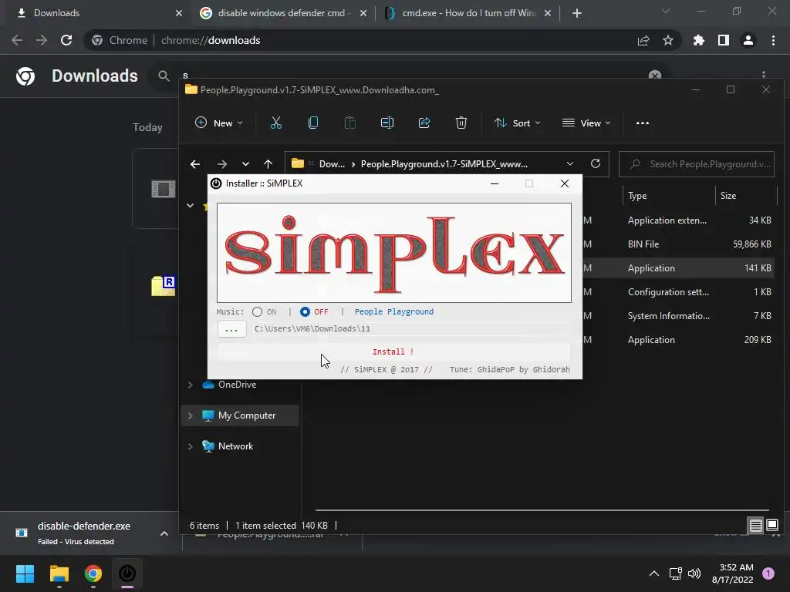
Task: Share this page from Chrome address bar
Action: click(643, 40)
